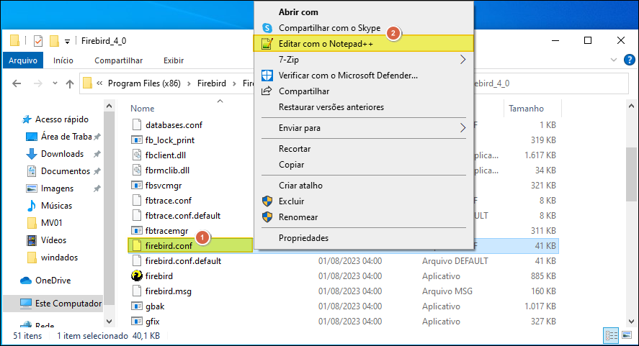The width and height of the screenshot is (639, 346).
Task: Open the Help question mark icon
Action: [x=629, y=60]
